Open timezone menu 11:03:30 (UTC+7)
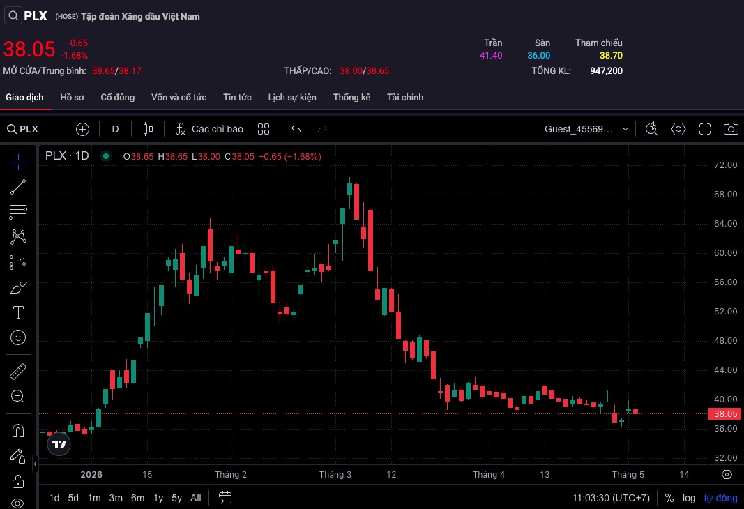The height and width of the screenshot is (509, 744). tap(611, 498)
